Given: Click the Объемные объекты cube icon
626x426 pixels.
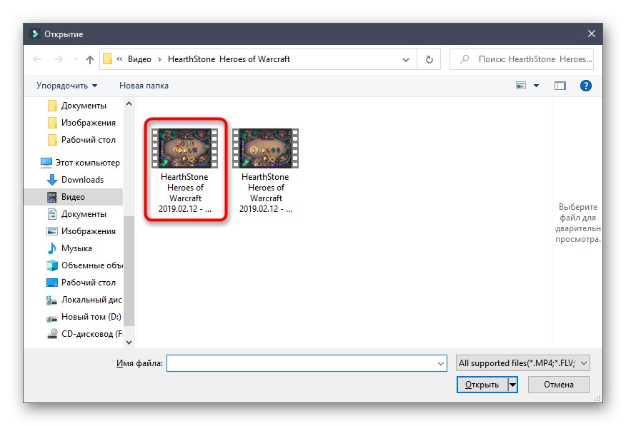Looking at the screenshot, I should (x=52, y=265).
